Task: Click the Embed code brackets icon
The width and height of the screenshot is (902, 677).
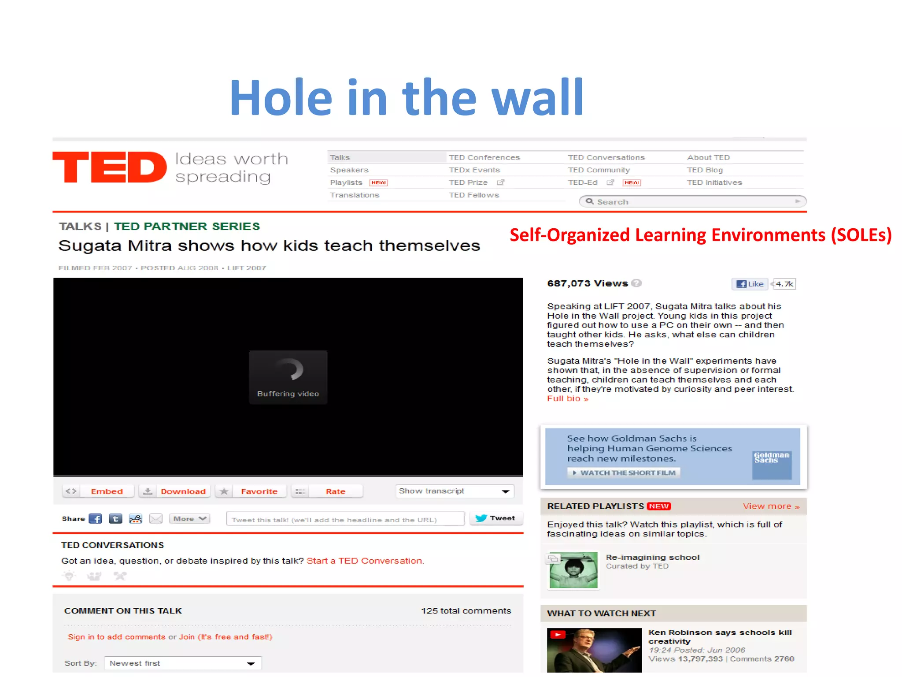Action: (71, 491)
